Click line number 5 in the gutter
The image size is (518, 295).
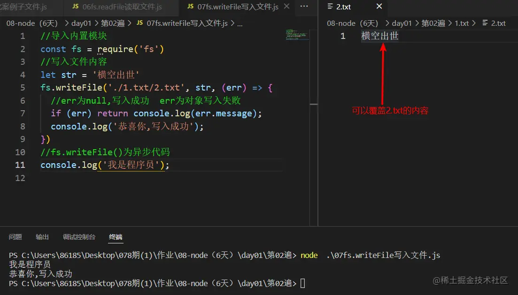[23, 87]
